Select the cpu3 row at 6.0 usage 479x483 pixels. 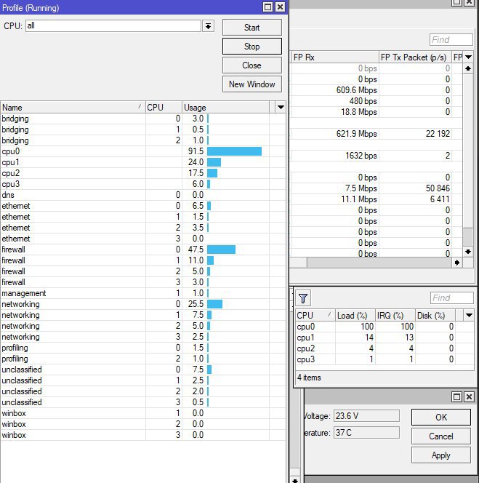pyautogui.click(x=143, y=184)
